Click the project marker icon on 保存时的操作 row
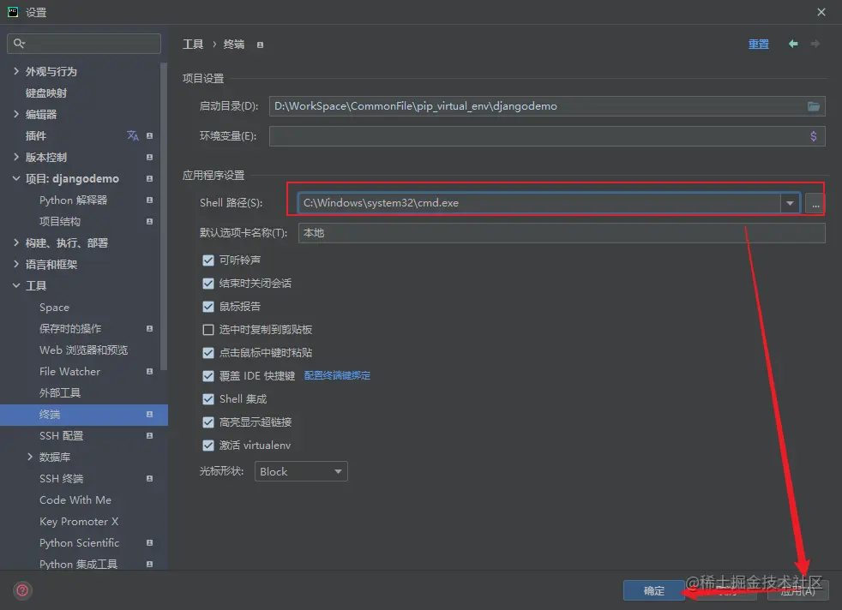842x610 pixels. pyautogui.click(x=149, y=328)
